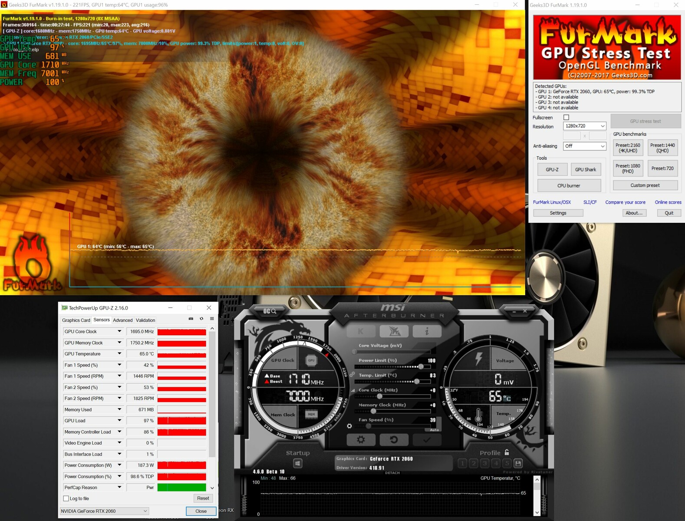Toggle the Fullscreen checkbox in FurMark
The width and height of the screenshot is (685, 521).
click(566, 117)
